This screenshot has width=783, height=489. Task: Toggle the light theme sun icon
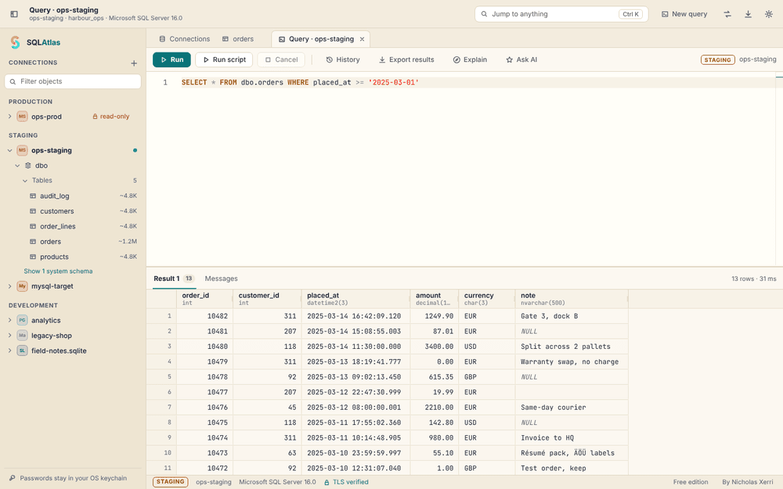coord(769,14)
